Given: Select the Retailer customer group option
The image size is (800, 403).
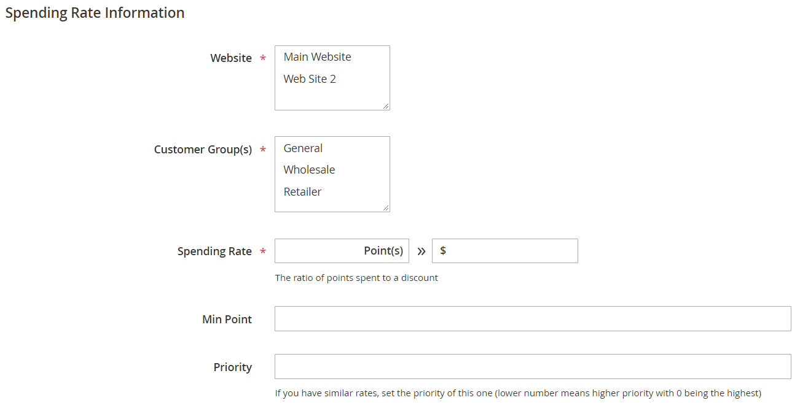Looking at the screenshot, I should (302, 192).
